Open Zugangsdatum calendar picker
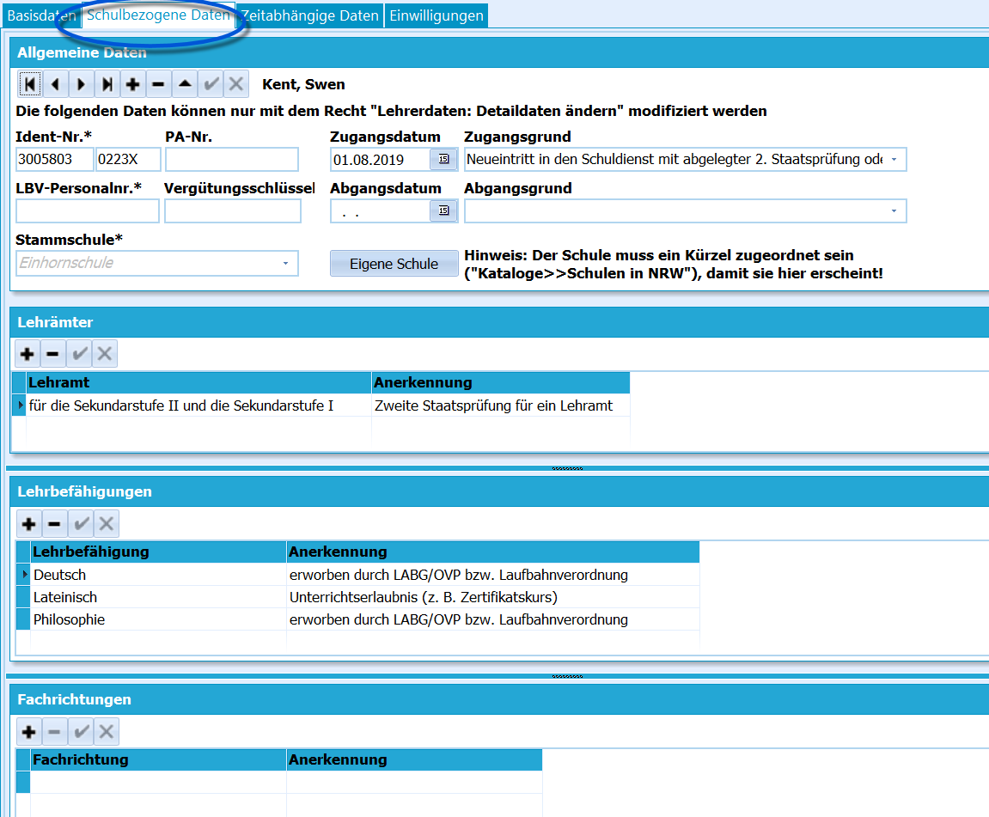Viewport: 989px width, 817px height. (x=443, y=159)
